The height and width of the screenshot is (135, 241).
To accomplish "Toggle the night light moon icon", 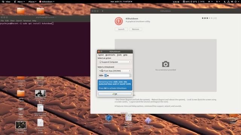I will (x=225, y=1).
